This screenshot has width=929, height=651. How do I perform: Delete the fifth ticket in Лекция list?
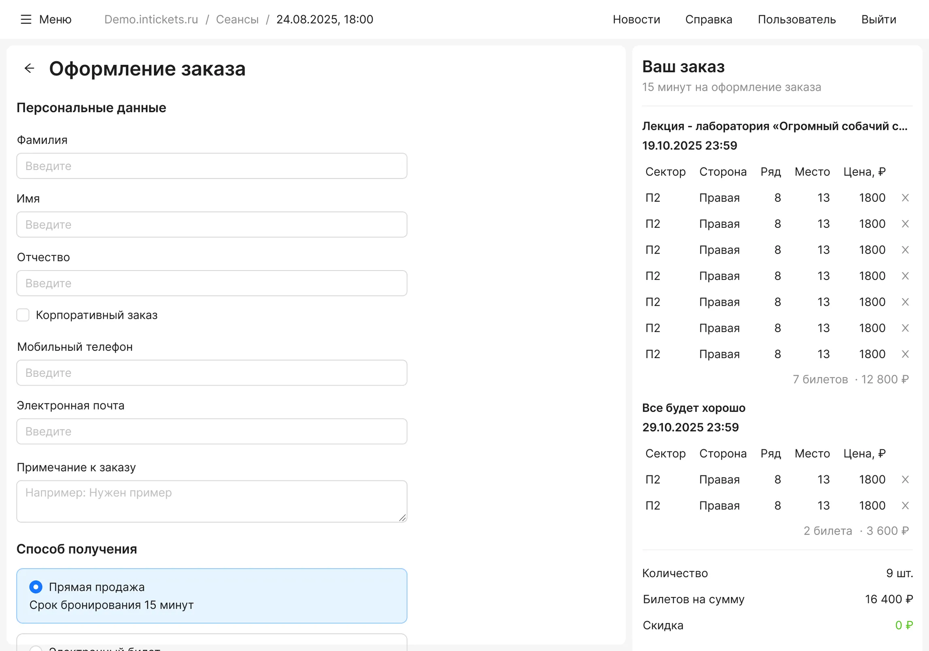click(x=905, y=302)
